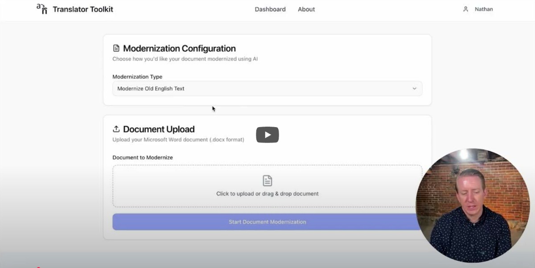This screenshot has width=535, height=268.
Task: Open the Dashboard page
Action: [x=270, y=9]
